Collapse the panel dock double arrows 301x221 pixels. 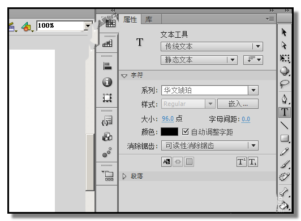pyautogui.click(x=272, y=11)
